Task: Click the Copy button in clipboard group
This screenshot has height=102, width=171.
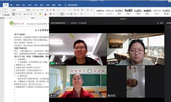Action: pyautogui.click(x=5, y=12)
